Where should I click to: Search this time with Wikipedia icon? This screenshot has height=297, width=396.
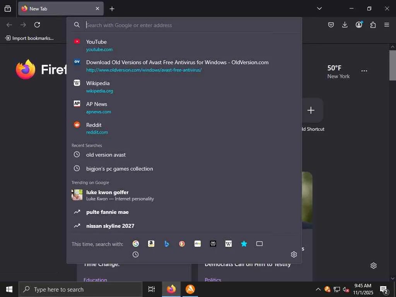click(228, 244)
